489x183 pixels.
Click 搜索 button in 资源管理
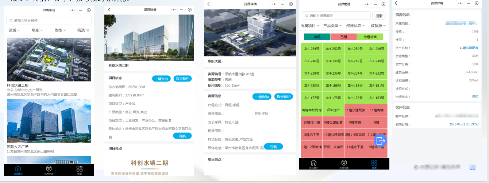click(379, 16)
